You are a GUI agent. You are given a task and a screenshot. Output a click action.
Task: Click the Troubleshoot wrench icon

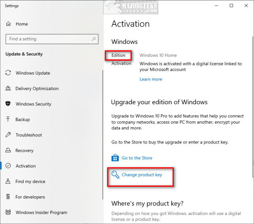click(8, 135)
